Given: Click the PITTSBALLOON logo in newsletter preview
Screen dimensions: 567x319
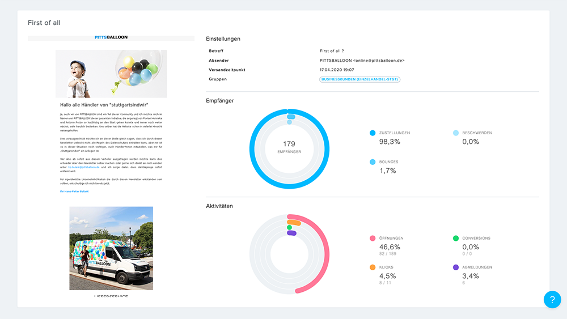Looking at the screenshot, I should 111,37.
